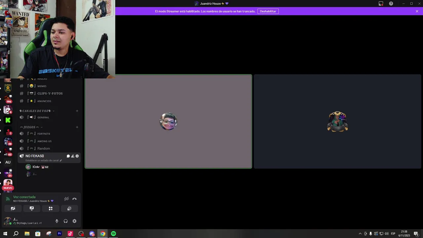Open Discord user settings gear
This screenshot has width=423, height=238.
click(74, 221)
